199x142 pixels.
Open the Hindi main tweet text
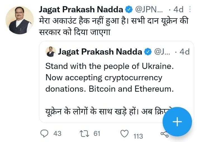pos(113,26)
